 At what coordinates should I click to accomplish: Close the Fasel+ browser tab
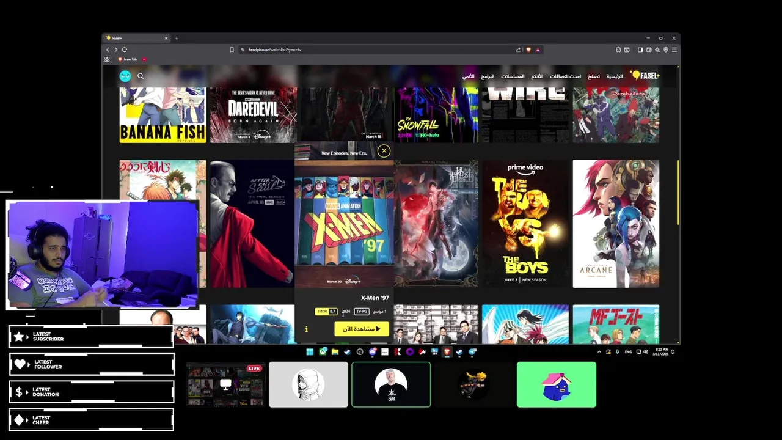click(166, 38)
